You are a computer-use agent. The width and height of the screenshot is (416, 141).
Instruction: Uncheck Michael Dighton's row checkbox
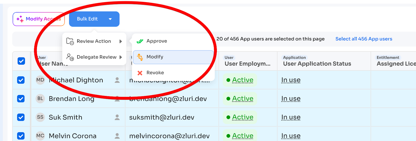[21, 80]
